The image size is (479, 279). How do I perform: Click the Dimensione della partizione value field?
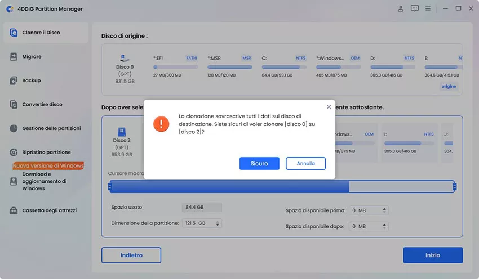[x=202, y=223]
